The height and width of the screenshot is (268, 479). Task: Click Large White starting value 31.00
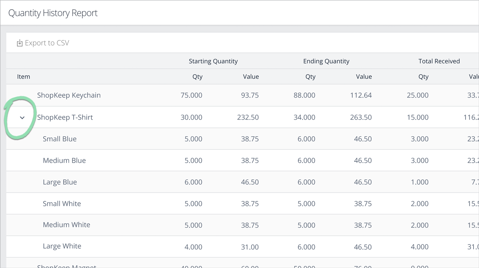[x=250, y=246]
